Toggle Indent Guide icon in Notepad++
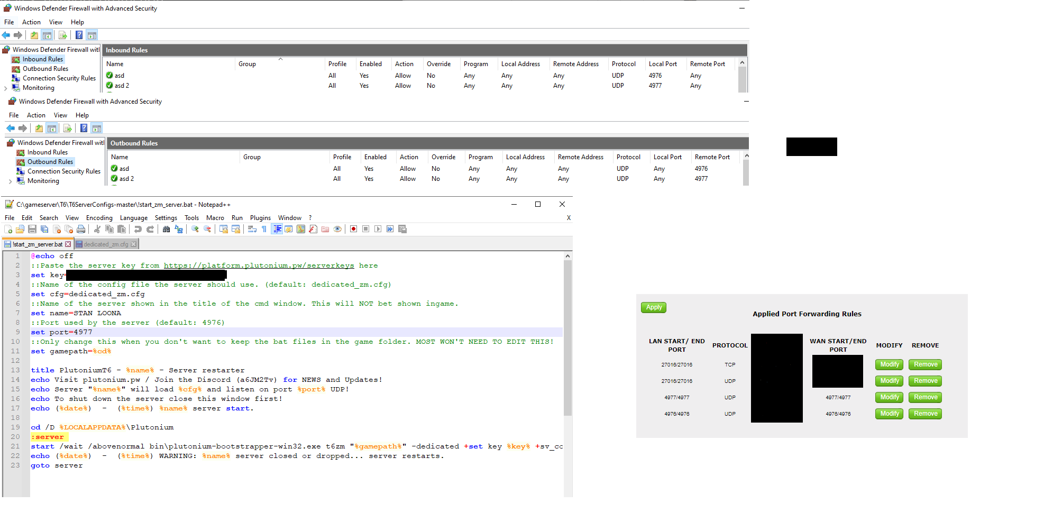This screenshot has height=531, width=1044. 277,229
